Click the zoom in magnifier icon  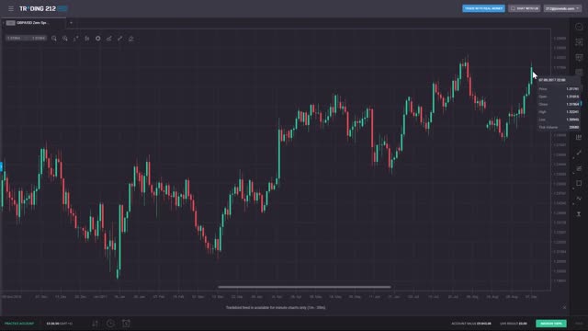[65, 39]
